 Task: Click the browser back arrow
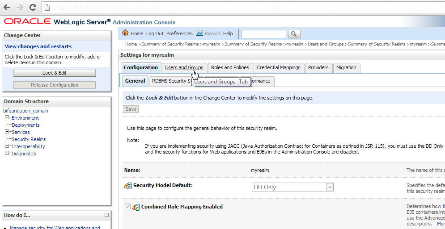[7, 8]
